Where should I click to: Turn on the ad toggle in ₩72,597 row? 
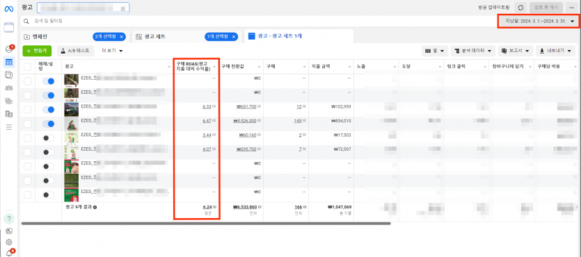pos(49,152)
